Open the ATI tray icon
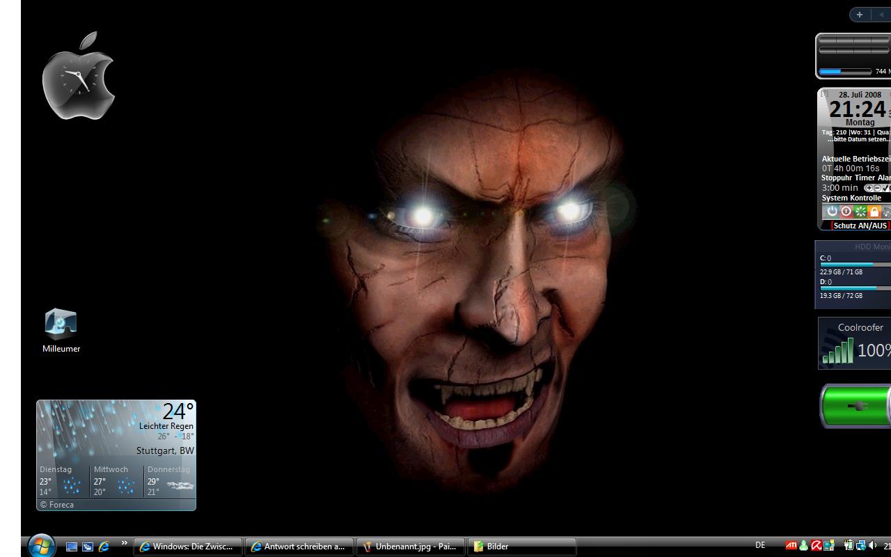The width and height of the screenshot is (891, 557). 791,547
